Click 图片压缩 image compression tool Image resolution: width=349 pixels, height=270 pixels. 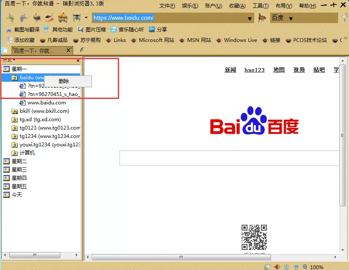pyautogui.click(x=91, y=30)
